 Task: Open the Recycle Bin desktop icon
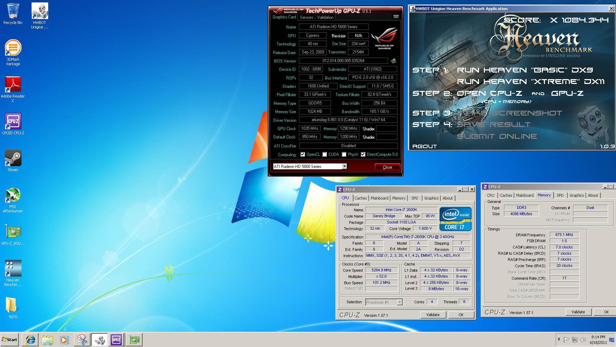tap(13, 14)
